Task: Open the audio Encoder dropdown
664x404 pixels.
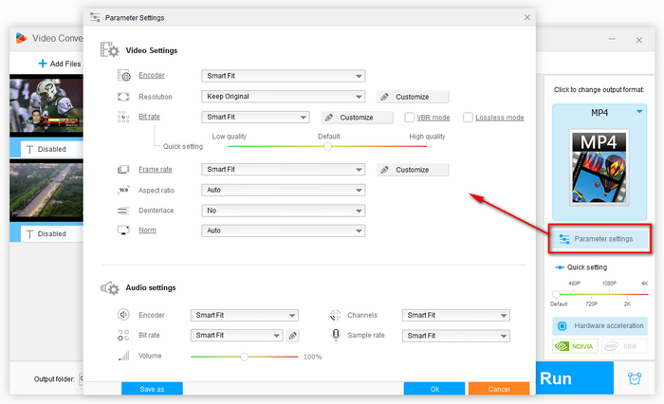Action: [x=245, y=315]
